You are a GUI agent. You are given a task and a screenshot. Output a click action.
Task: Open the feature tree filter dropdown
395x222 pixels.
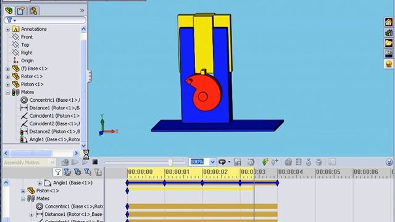click(11, 20)
